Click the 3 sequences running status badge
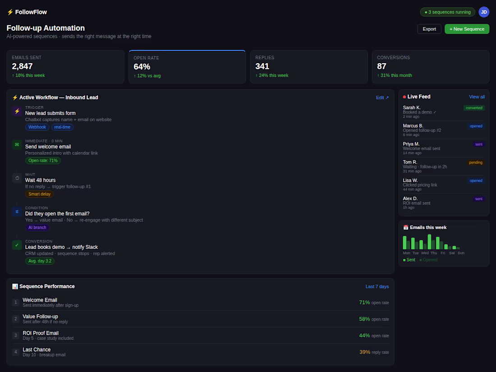Viewport: 496px width, 372px height. (x=447, y=12)
